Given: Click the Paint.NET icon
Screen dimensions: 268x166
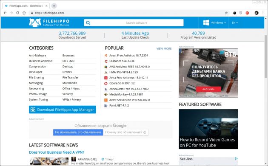Looking at the screenshot, I should click(106, 105).
